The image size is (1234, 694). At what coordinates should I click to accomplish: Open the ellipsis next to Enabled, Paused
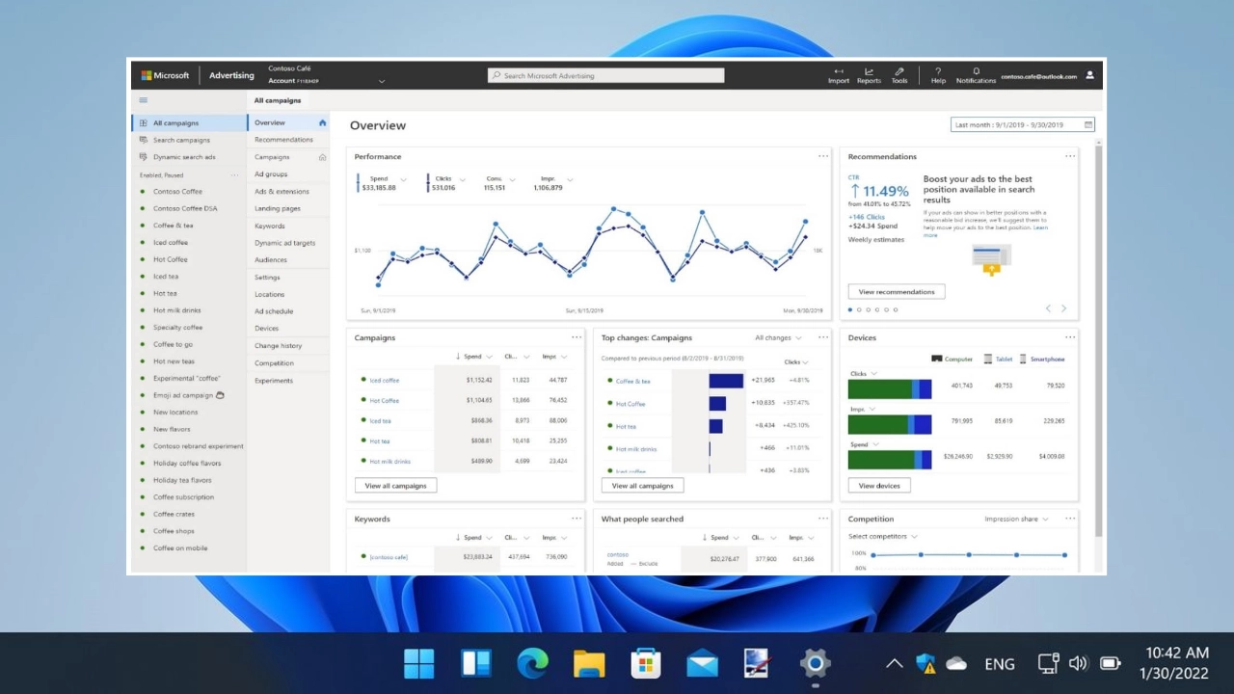click(x=234, y=175)
